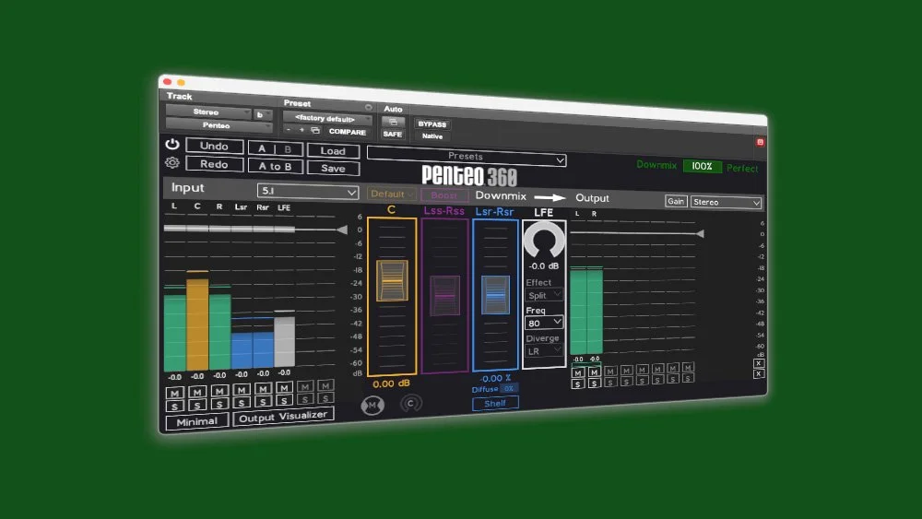Click the Minimal view button

pos(197,421)
